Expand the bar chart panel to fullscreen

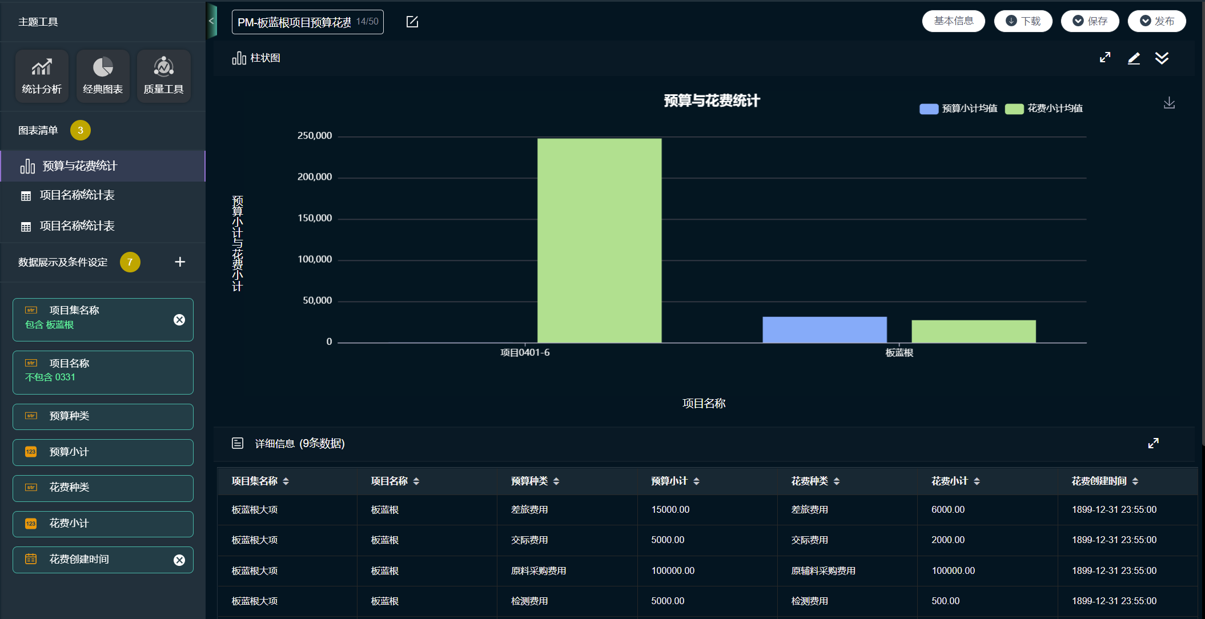1105,58
